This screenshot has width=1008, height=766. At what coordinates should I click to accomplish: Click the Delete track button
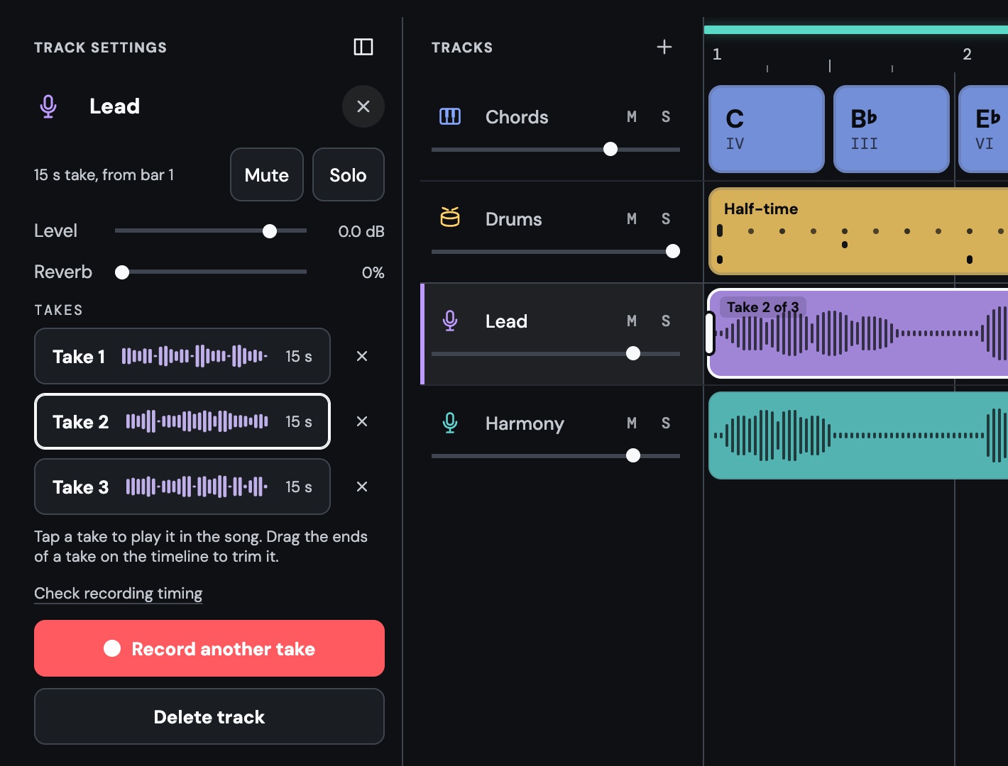click(209, 716)
